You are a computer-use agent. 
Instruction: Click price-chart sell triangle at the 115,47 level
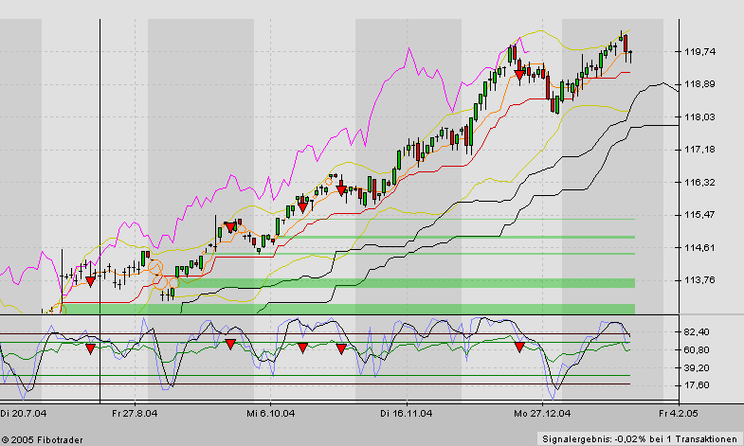(x=230, y=227)
